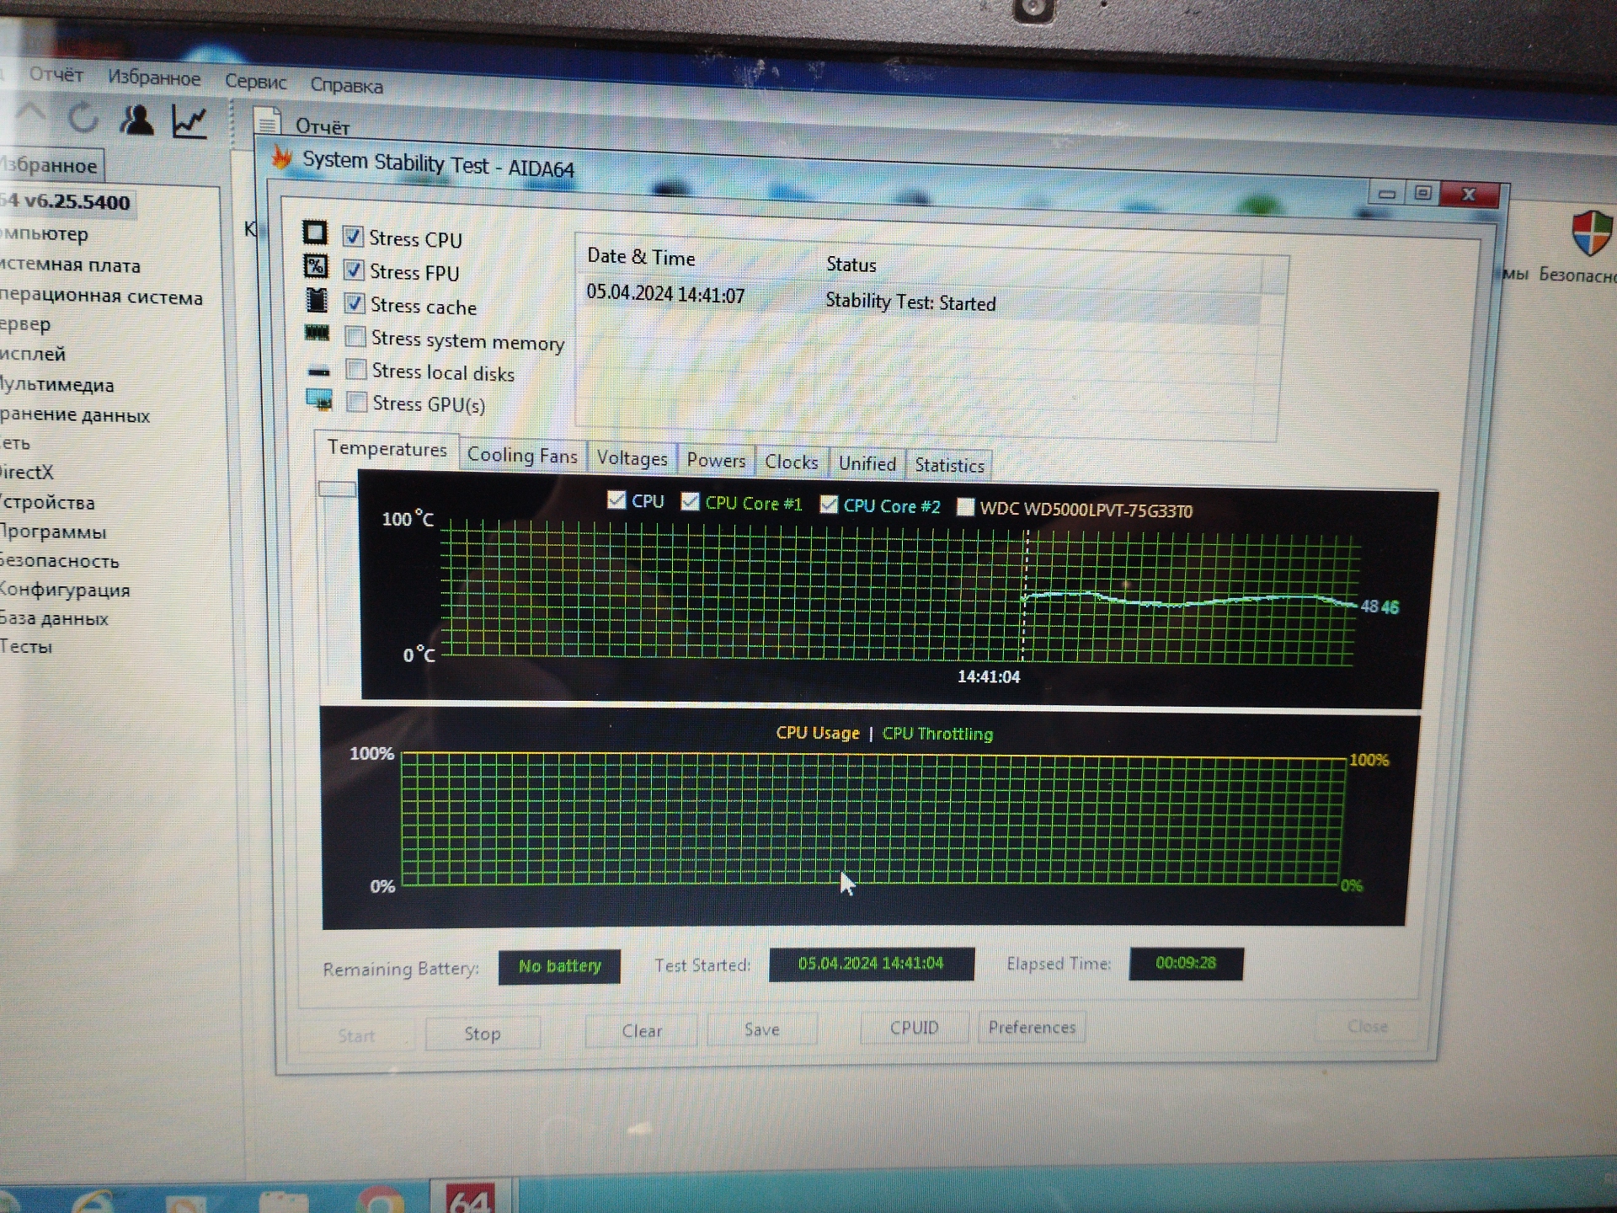Toggle CPU Core #2 graph checkbox
This screenshot has width=1617, height=1213.
pyautogui.click(x=829, y=505)
